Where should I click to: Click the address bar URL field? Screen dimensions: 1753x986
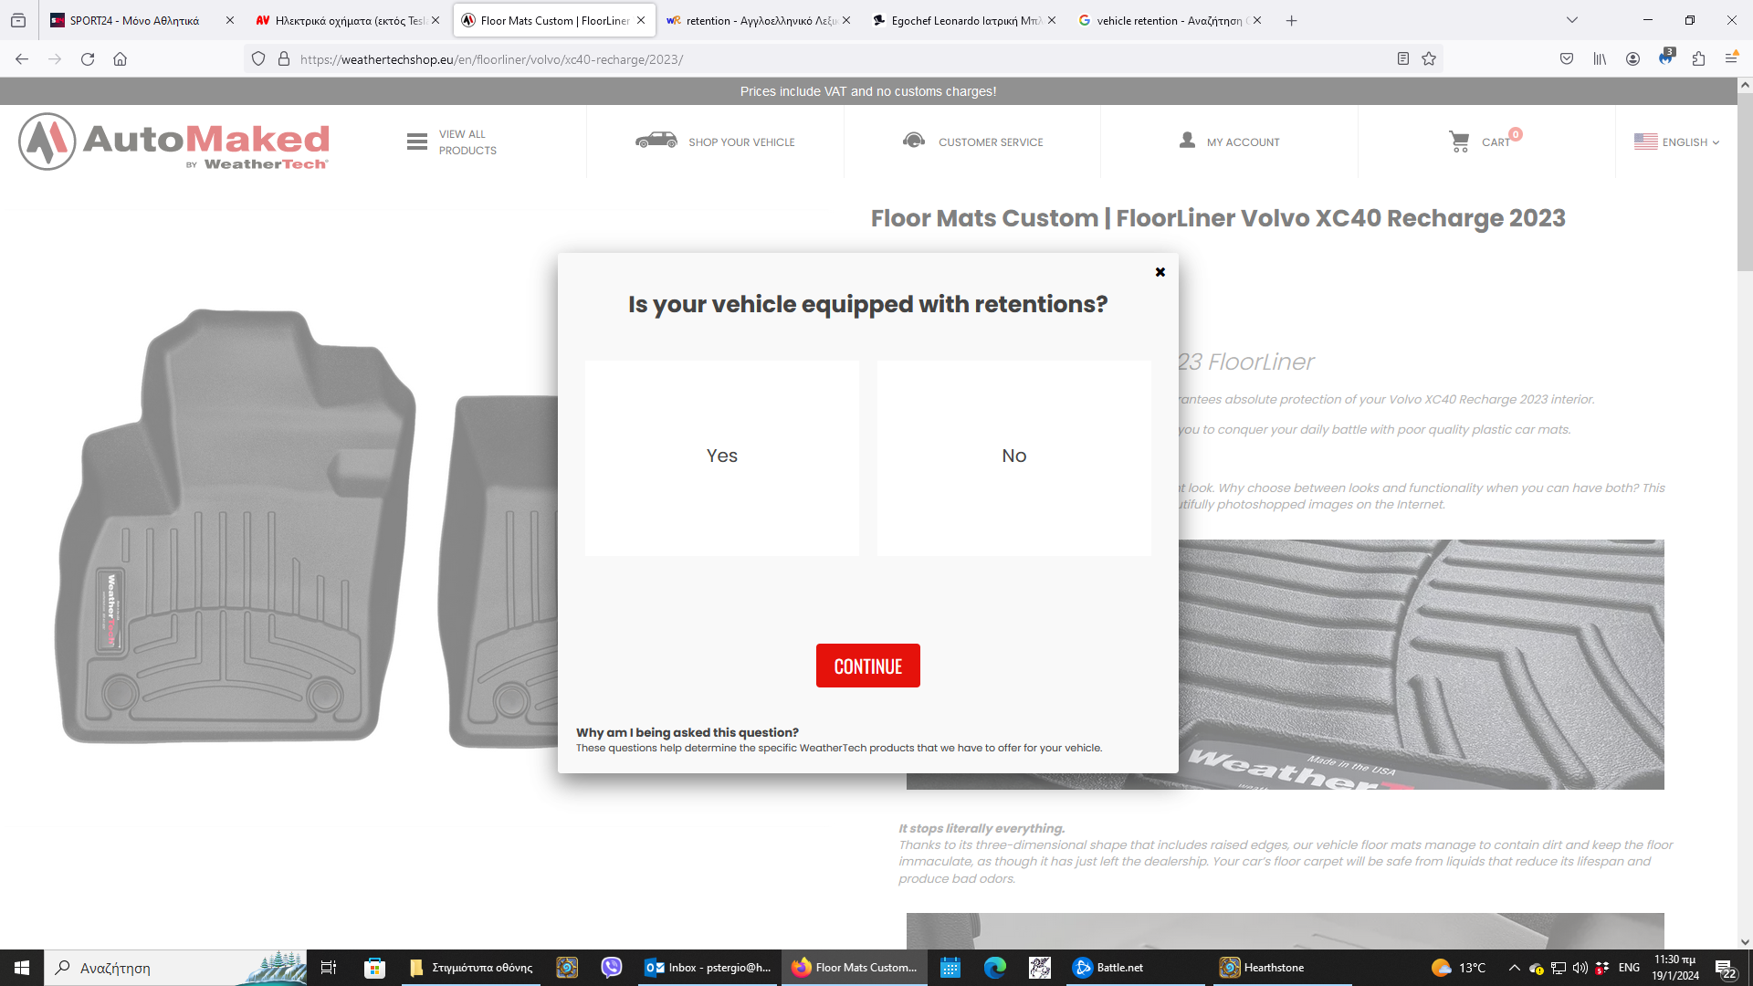pos(822,58)
